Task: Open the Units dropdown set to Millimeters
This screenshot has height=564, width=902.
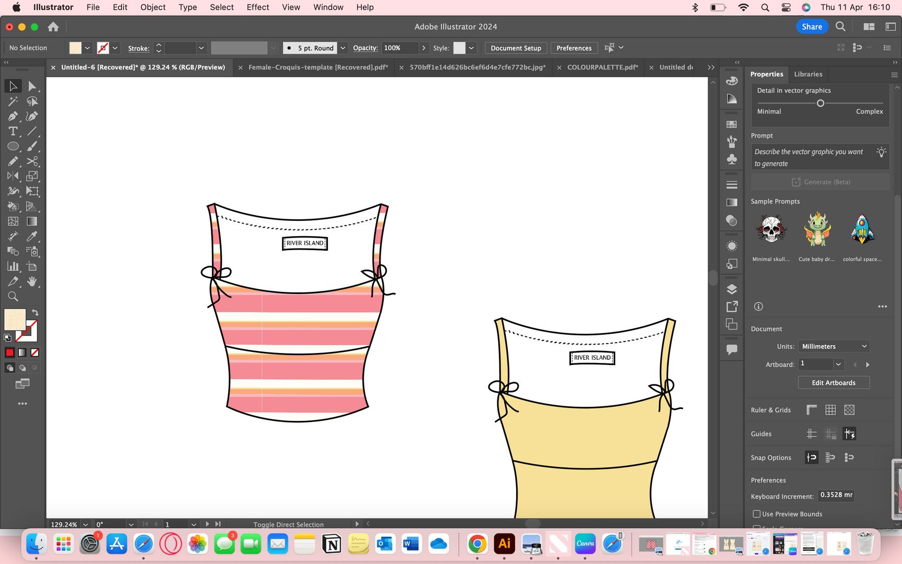Action: tap(834, 346)
